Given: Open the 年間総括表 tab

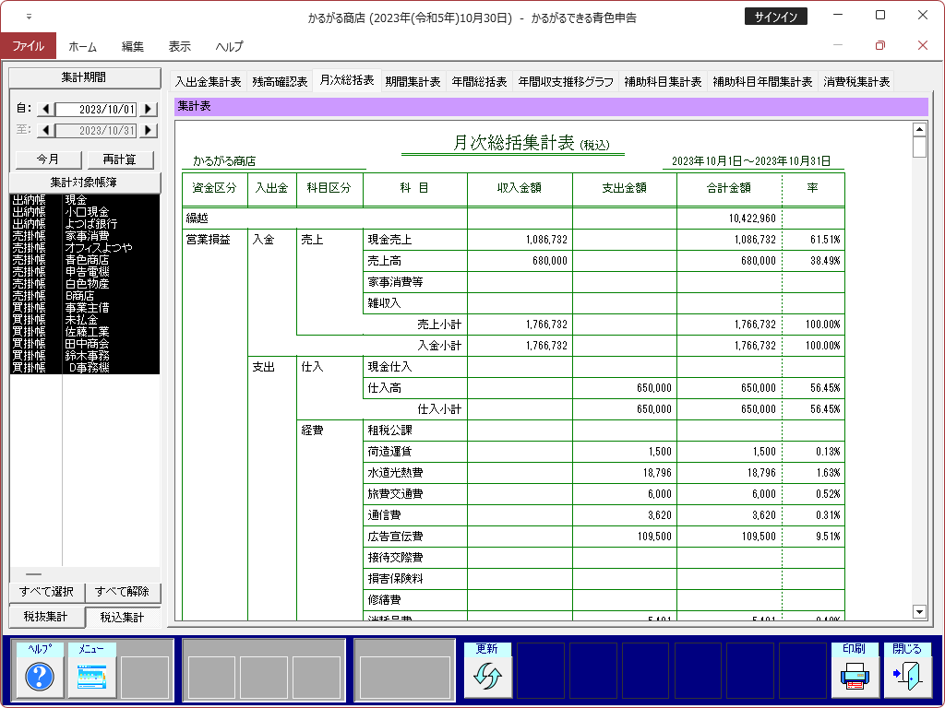Looking at the screenshot, I should 479,82.
